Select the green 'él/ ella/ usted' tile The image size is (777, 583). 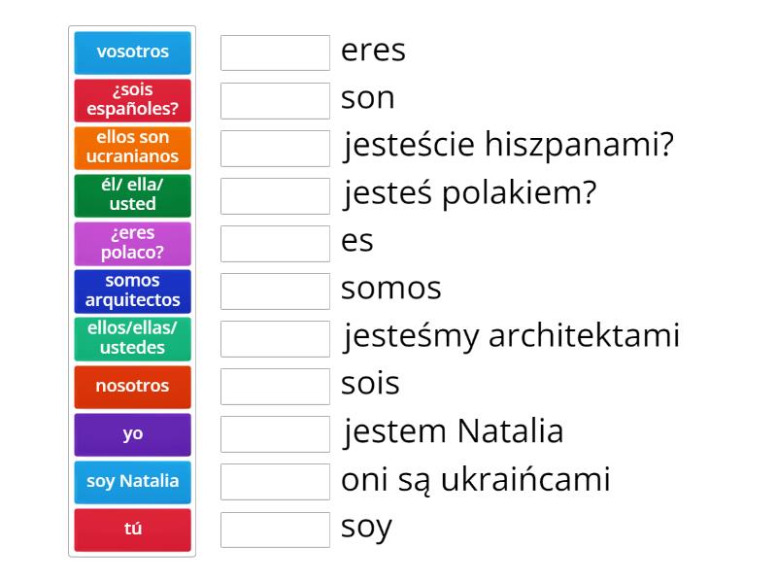[x=132, y=195]
